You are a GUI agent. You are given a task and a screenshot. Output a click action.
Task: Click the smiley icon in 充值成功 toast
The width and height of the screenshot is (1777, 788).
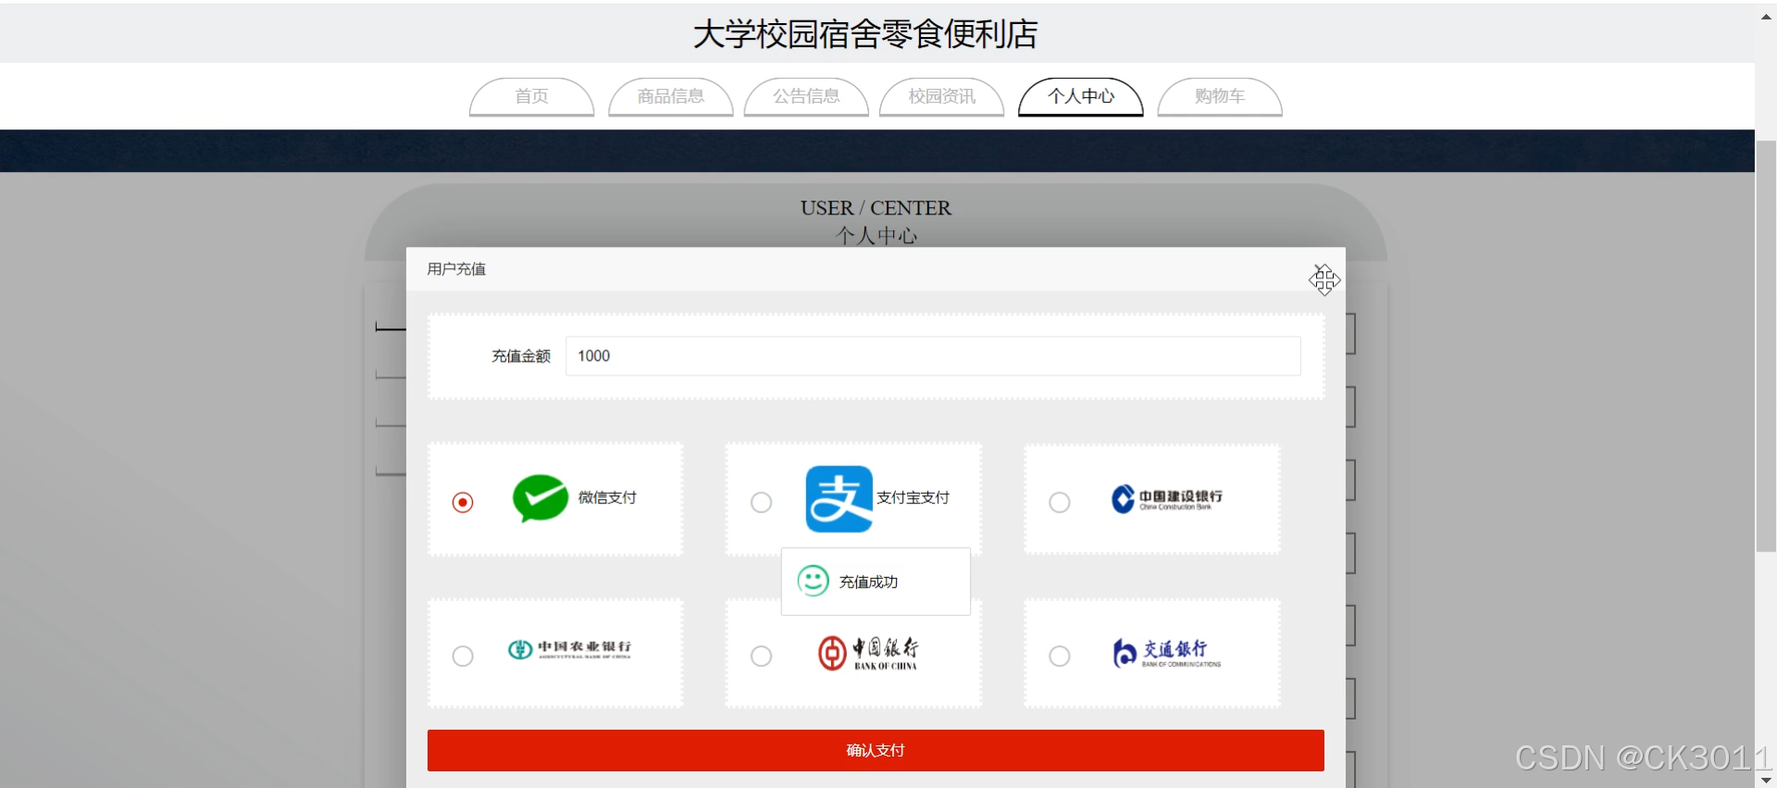814,581
